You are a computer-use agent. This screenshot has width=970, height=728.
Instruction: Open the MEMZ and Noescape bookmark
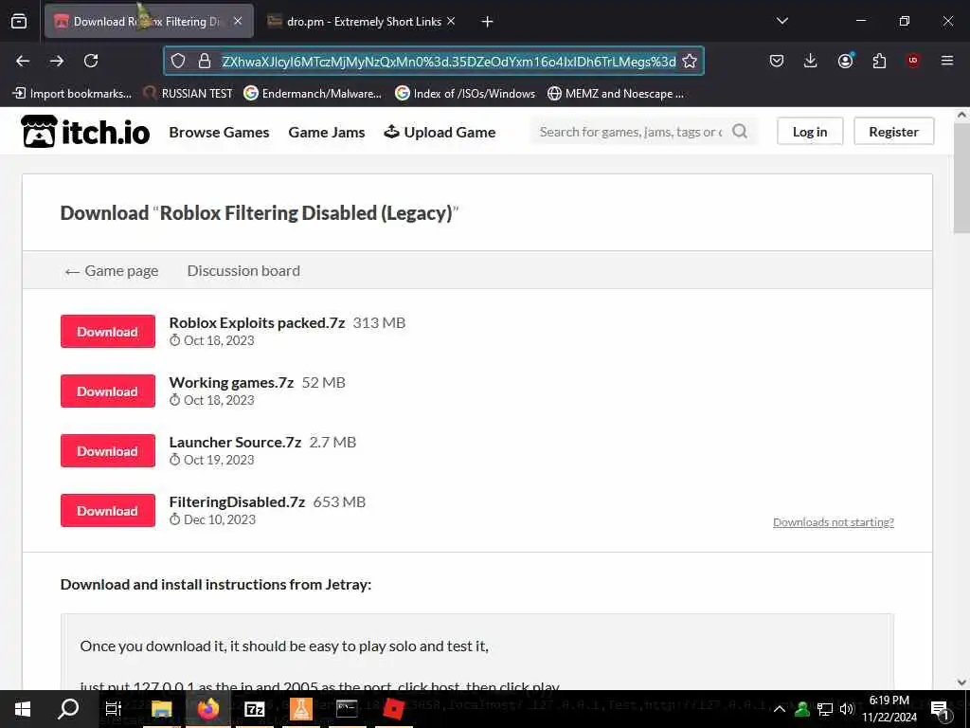616,94
